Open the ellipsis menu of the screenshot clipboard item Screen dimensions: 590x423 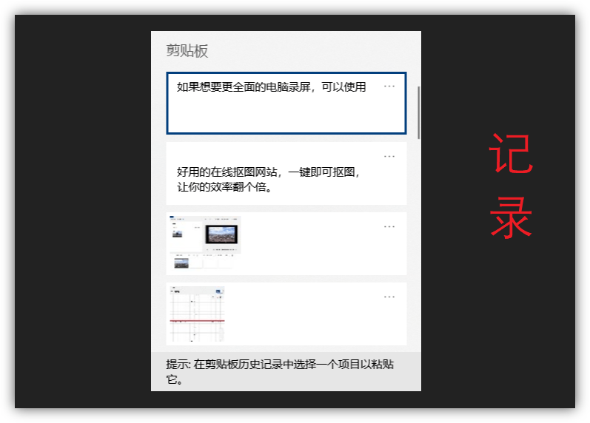389,227
